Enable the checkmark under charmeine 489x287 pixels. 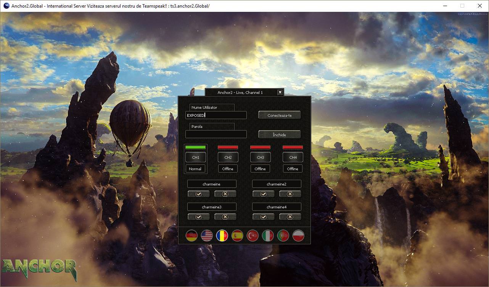(x=198, y=194)
